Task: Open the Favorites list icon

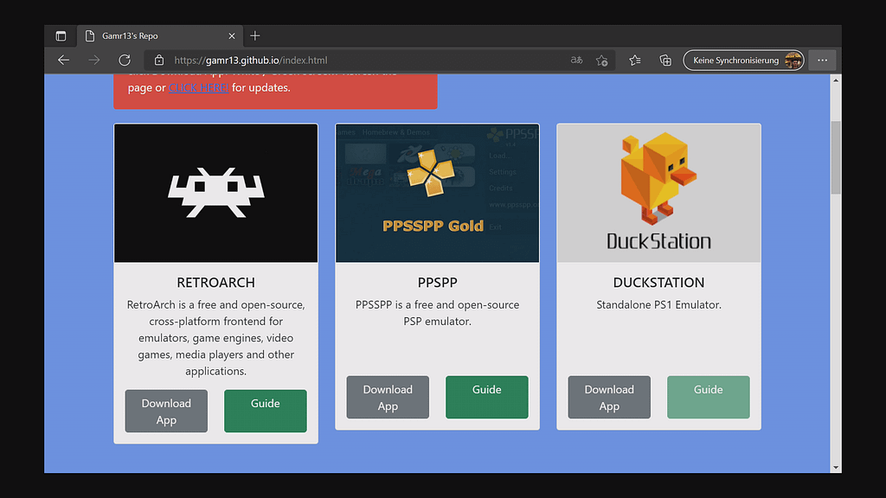Action: (635, 61)
